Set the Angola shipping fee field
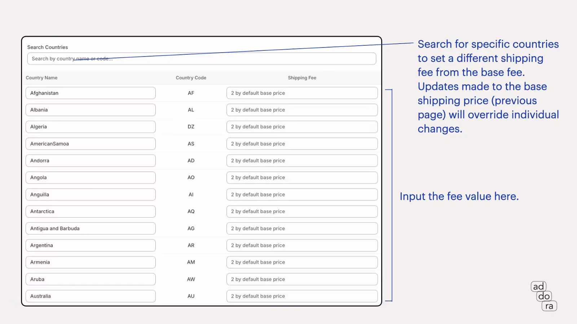The height and width of the screenshot is (324, 577). tap(302, 177)
